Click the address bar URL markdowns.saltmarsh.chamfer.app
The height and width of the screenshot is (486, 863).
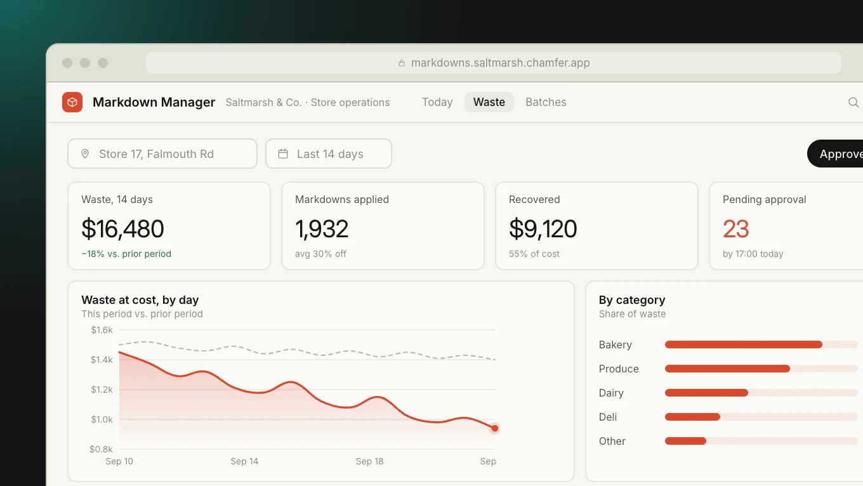tap(500, 63)
